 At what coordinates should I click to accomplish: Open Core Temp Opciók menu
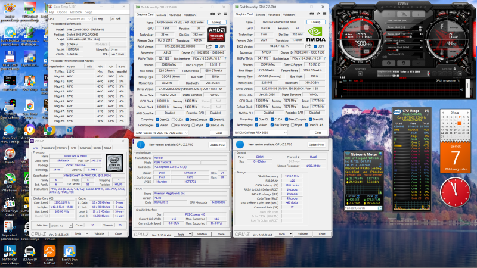62,12
